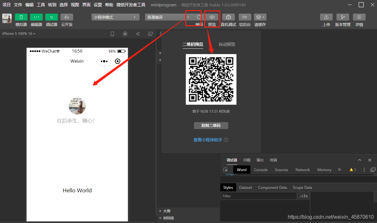Select the 输出 tab
Screen dimensions: 377x223
coord(260,160)
